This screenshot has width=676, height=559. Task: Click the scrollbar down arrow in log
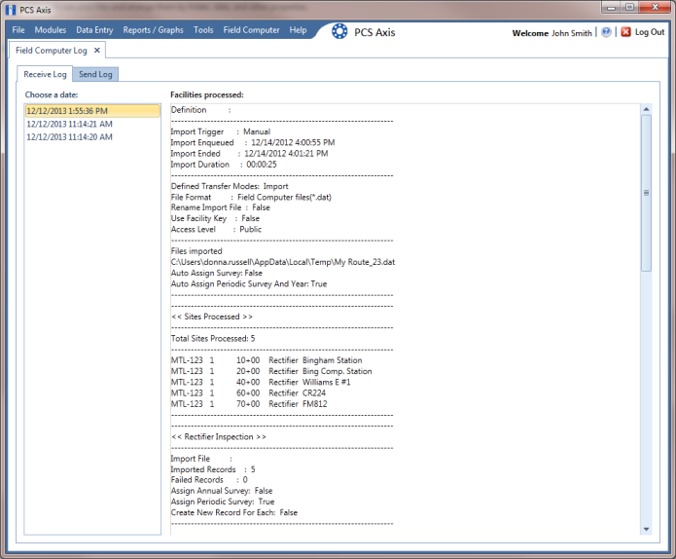coord(646,529)
